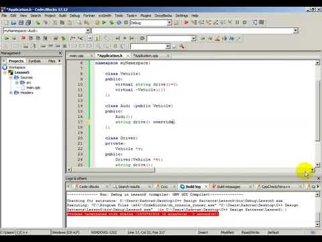Toggle match case Aa search option
The image size is (322, 242).
pos(232,38)
